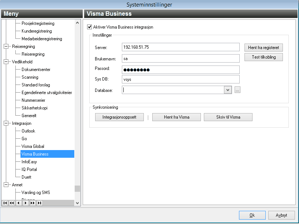Go to previous item with left arrow icon
This screenshot has height=224, width=299.
pos(19,203)
